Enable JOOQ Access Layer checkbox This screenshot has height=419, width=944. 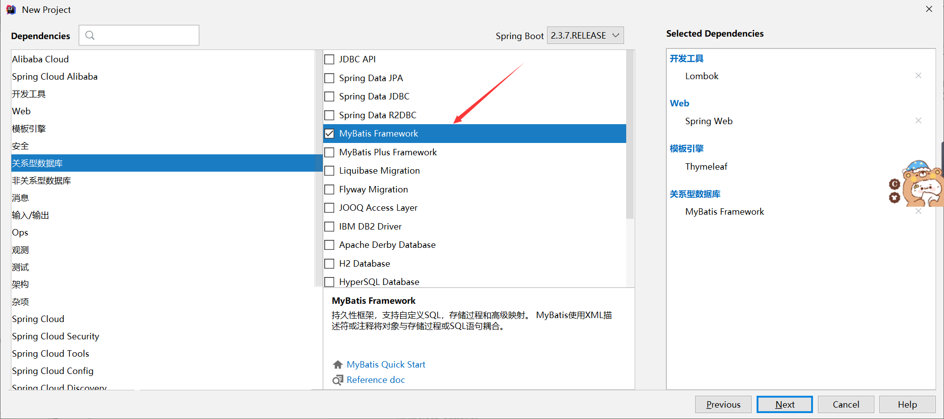click(329, 208)
